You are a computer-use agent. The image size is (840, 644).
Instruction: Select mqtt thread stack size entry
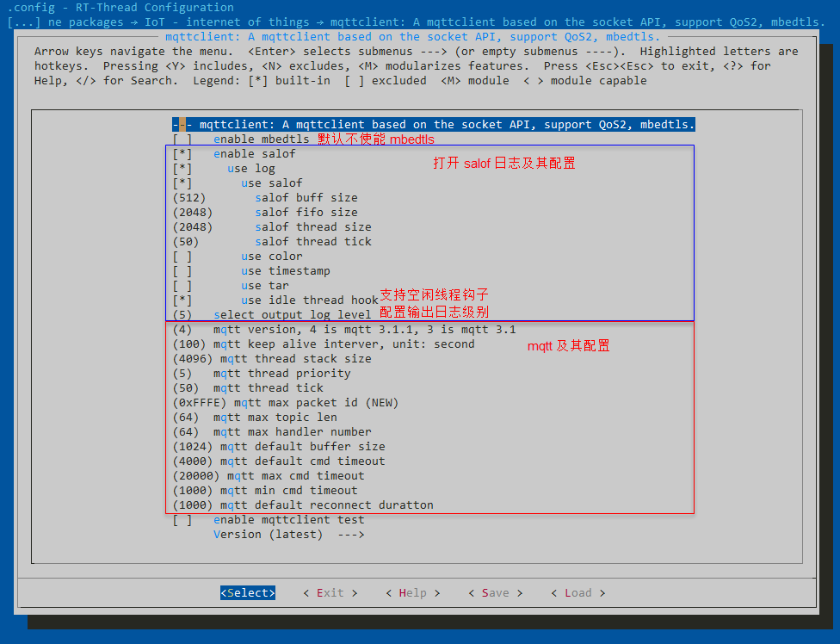272,359
